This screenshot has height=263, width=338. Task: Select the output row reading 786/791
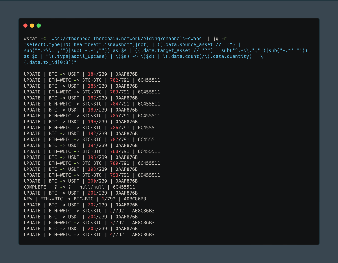pyautogui.click(x=92, y=128)
